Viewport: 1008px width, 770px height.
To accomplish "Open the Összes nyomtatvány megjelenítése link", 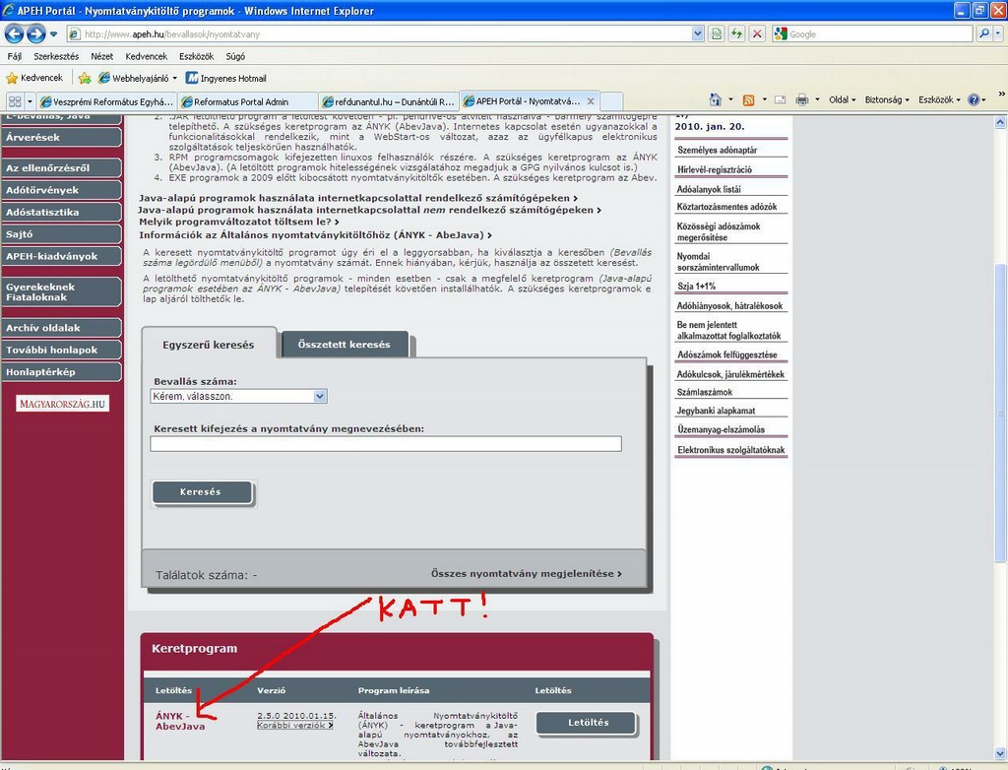I will (526, 574).
